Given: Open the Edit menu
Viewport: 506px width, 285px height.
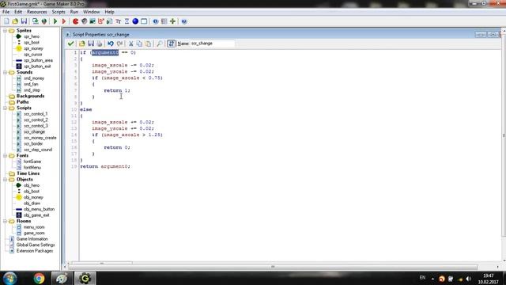Looking at the screenshot, I should [x=18, y=12].
